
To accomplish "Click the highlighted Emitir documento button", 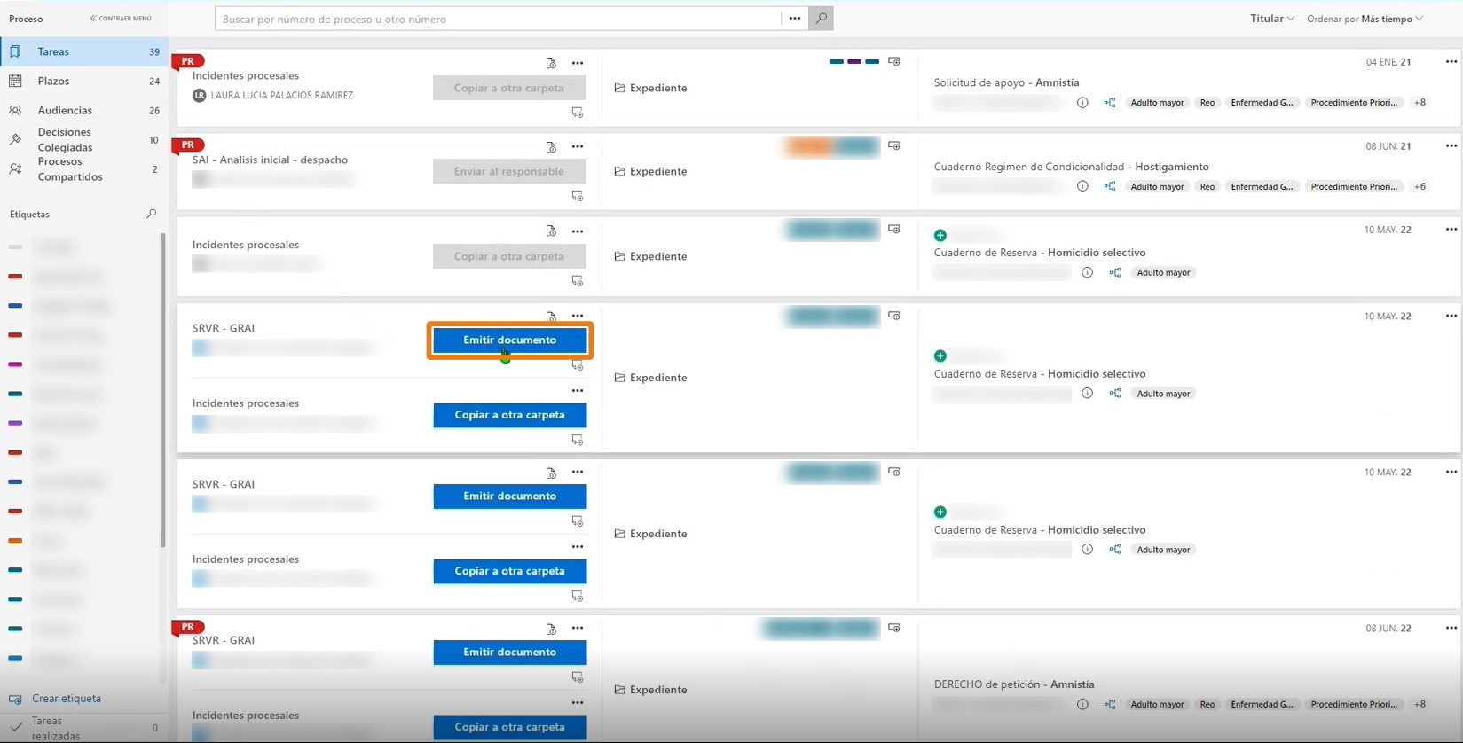I will pyautogui.click(x=510, y=340).
